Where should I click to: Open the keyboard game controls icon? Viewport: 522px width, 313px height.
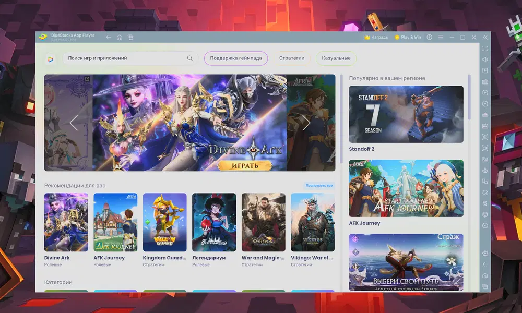(x=485, y=81)
